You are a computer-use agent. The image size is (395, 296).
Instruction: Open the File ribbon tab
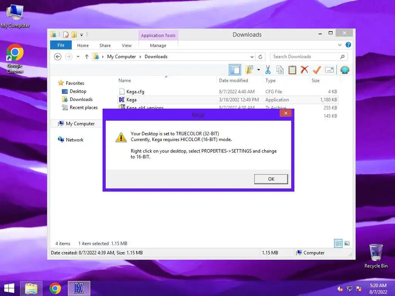tap(61, 45)
